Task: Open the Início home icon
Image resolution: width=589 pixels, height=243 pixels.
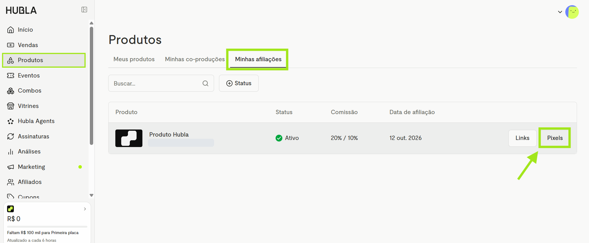Action: click(10, 30)
